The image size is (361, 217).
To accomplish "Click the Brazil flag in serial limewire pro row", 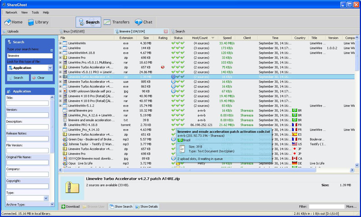I will tap(295, 111).
